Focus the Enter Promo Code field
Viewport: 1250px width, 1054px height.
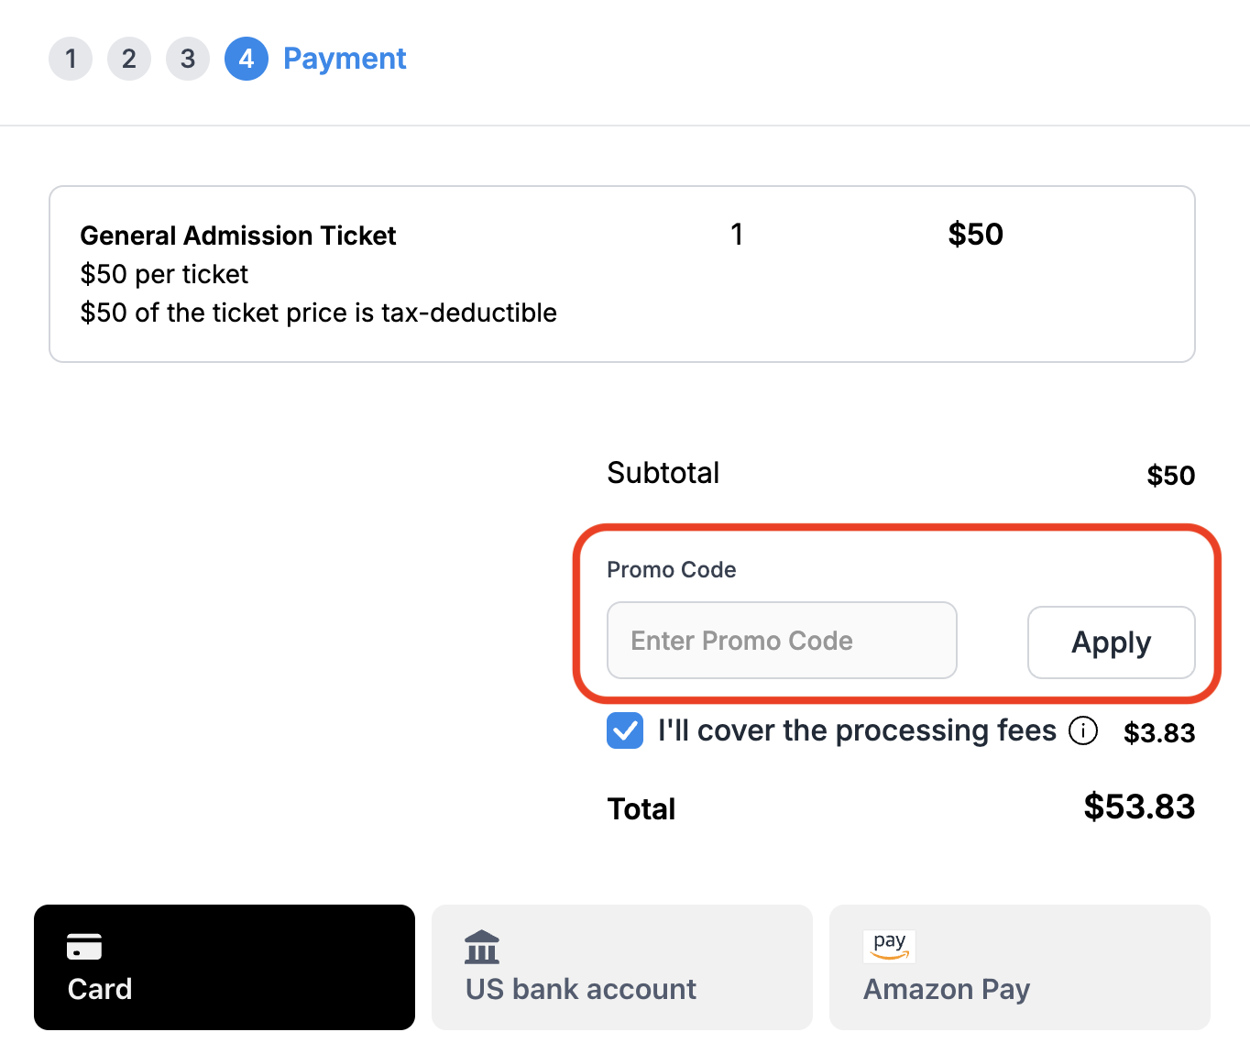click(x=782, y=641)
